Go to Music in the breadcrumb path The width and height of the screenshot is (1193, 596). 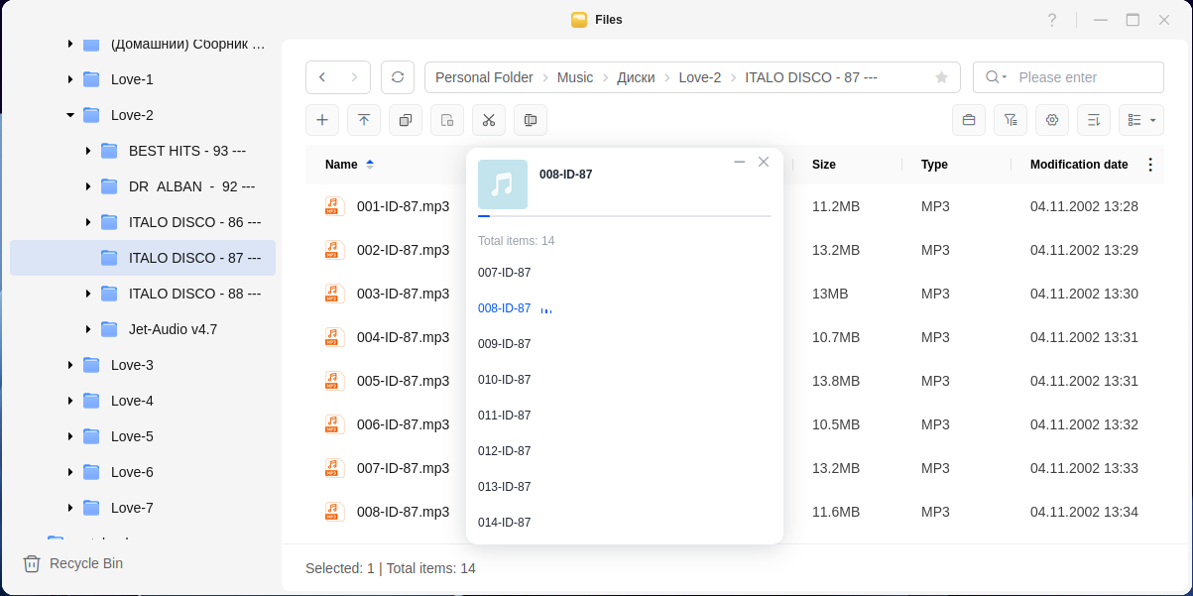click(x=575, y=77)
